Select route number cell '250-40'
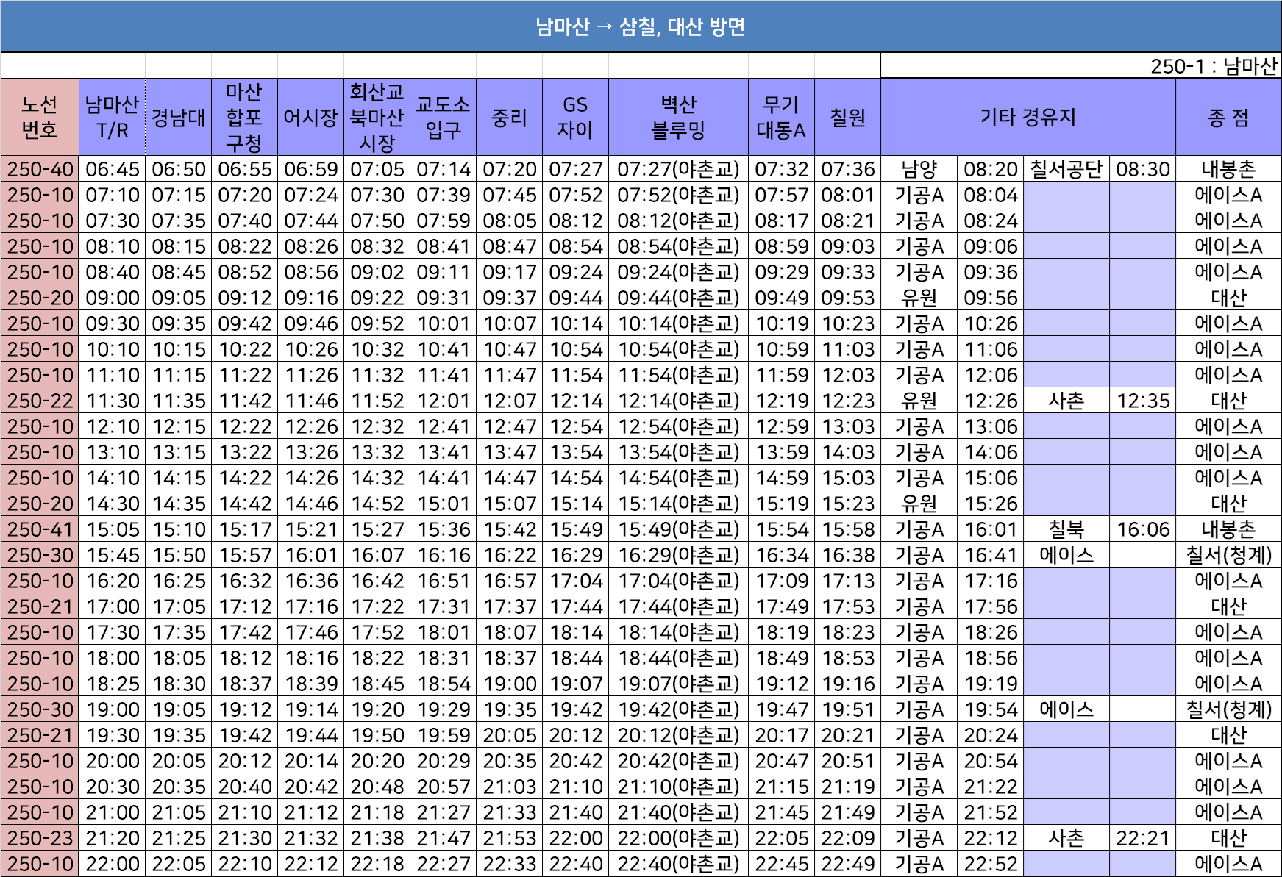Viewport: 1282px width, 877px height. click(x=40, y=169)
